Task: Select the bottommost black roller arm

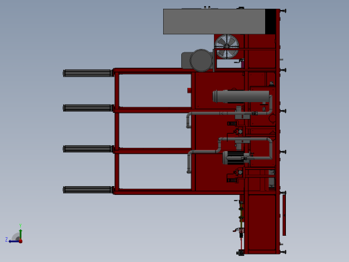Action: (x=88, y=189)
